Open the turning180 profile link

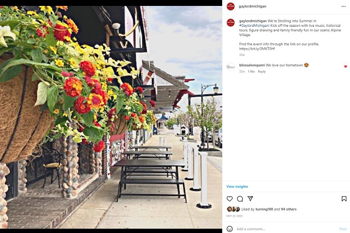click(264, 209)
